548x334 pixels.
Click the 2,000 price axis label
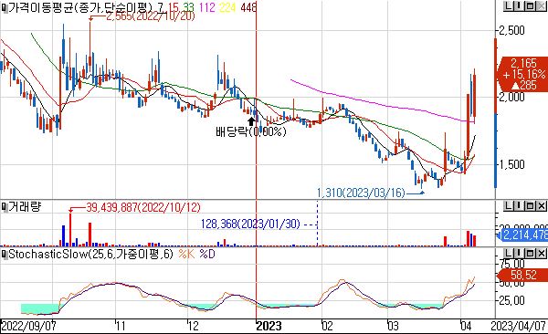point(512,97)
